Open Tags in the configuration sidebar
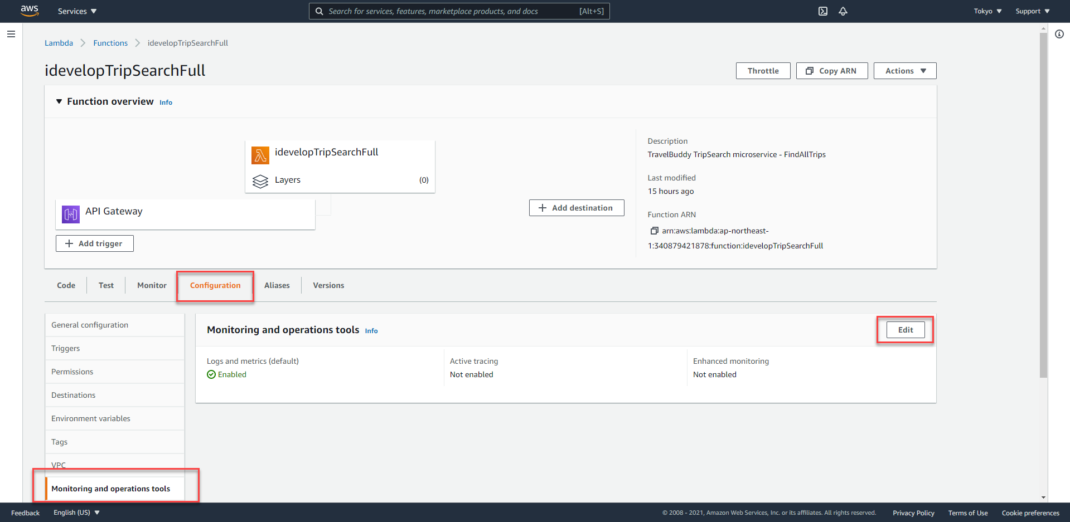The height and width of the screenshot is (522, 1070). coord(114,442)
